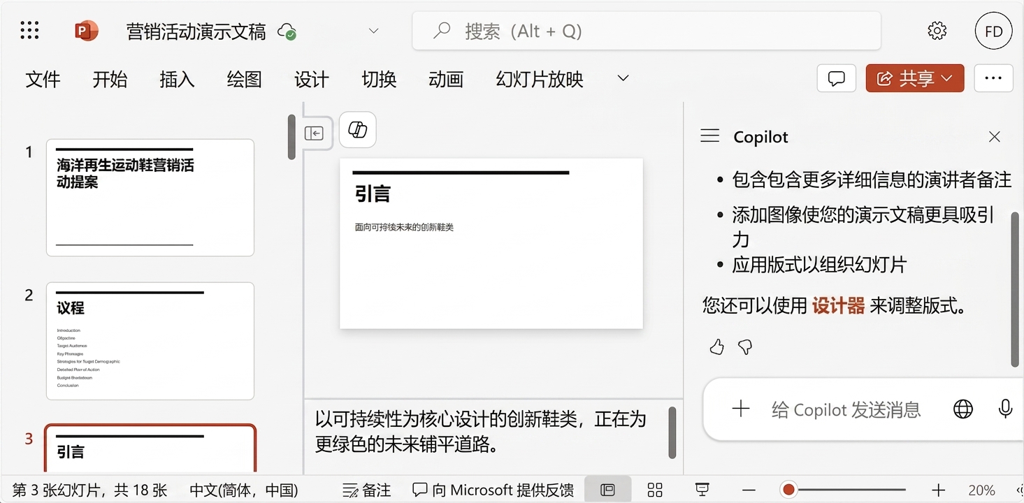
Task: Switch to the 动画 tab
Action: [x=446, y=79]
